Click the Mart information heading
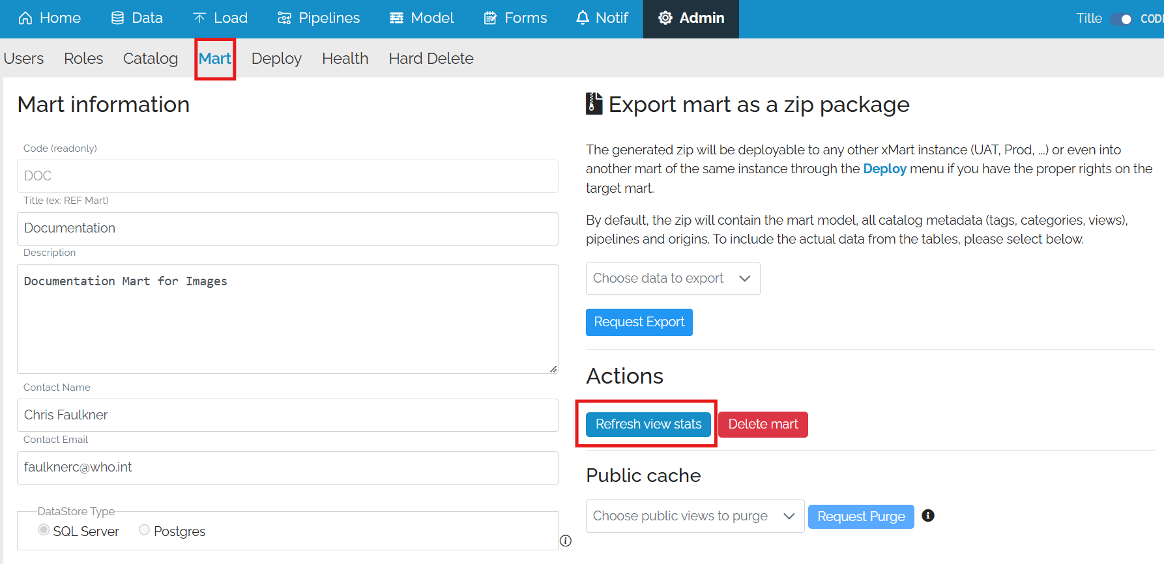This screenshot has width=1164, height=564. [x=104, y=104]
